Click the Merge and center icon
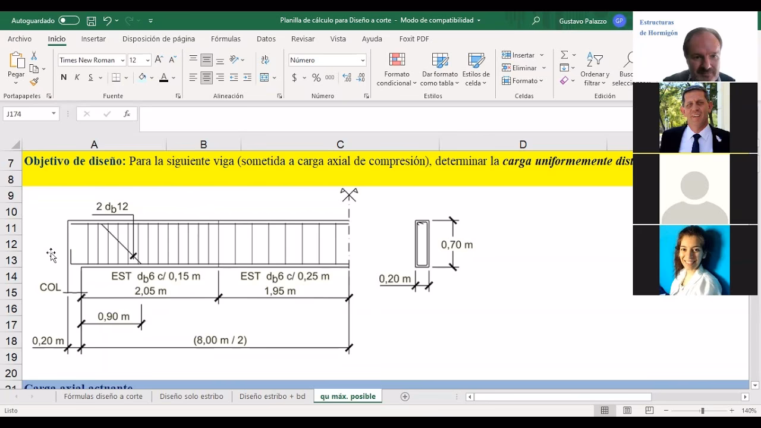Viewport: 761px width, 428px height. tap(265, 78)
